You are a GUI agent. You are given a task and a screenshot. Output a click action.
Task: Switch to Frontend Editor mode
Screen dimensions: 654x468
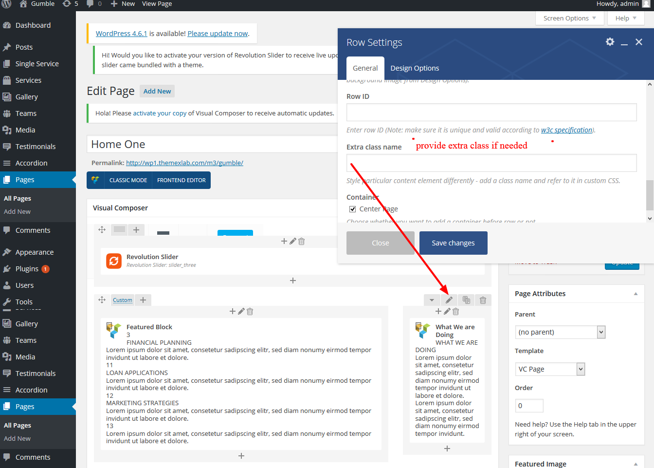pos(181,180)
